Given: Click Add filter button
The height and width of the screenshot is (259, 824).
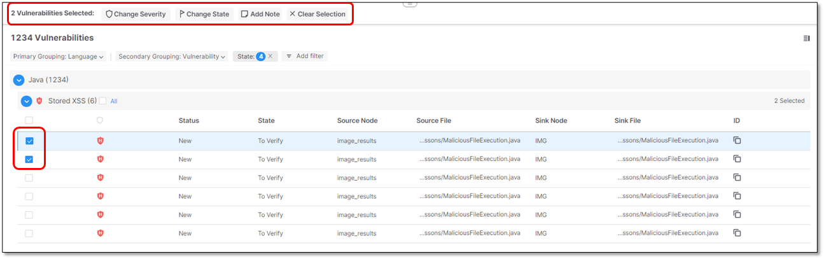Looking at the screenshot, I should click(x=304, y=56).
